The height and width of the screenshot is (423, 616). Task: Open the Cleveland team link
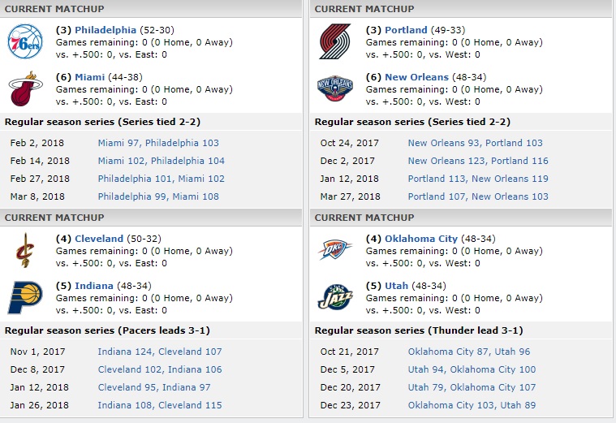[x=99, y=239]
